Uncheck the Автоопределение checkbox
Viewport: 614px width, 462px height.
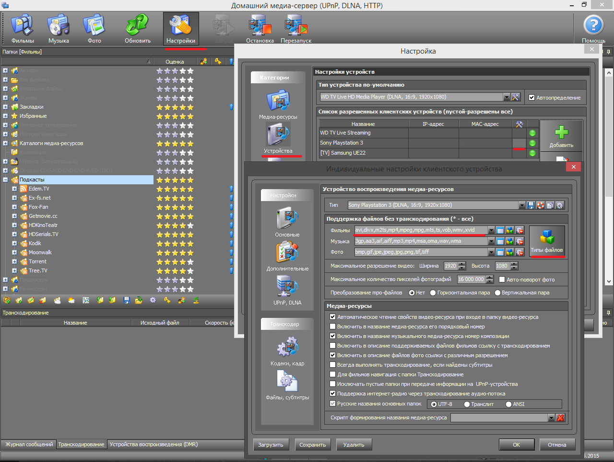tap(531, 98)
